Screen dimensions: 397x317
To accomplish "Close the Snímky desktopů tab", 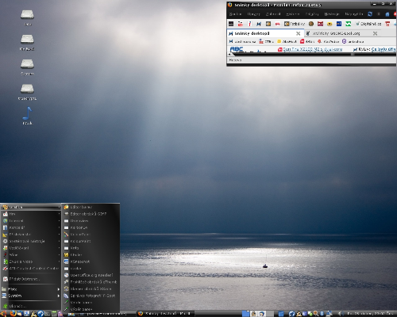I will tap(298, 33).
